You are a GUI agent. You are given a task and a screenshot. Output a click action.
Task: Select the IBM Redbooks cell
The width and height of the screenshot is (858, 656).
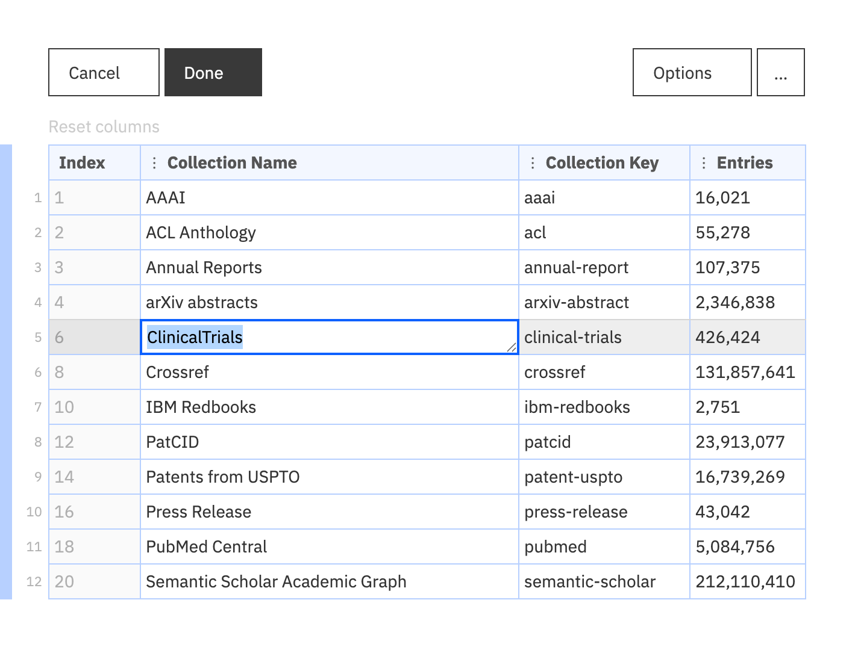(330, 407)
